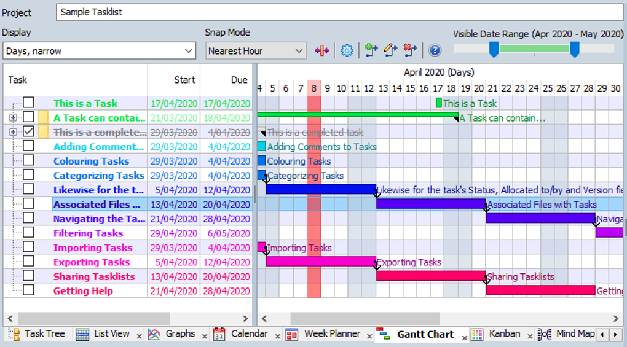
Task: Click the edit dependency pencil icon
Action: (x=390, y=50)
